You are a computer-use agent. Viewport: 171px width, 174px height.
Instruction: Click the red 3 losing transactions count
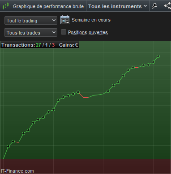53,45
